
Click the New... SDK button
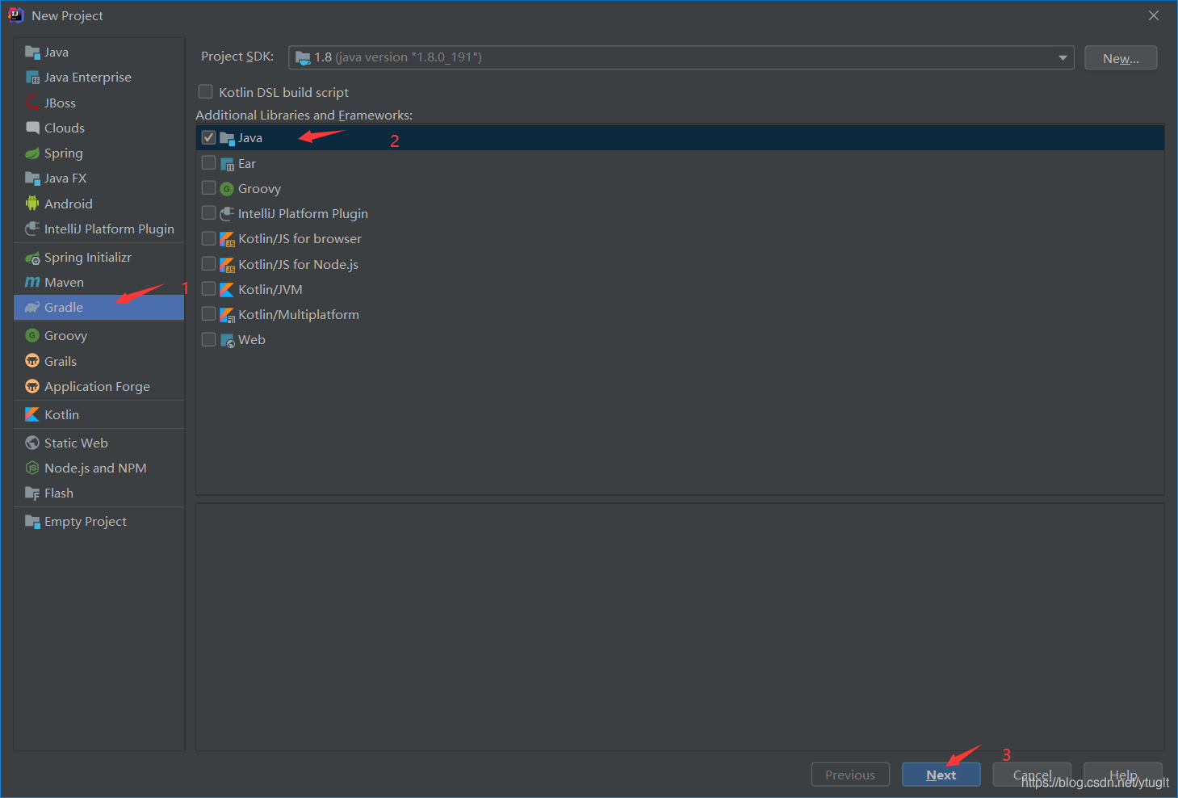1121,58
